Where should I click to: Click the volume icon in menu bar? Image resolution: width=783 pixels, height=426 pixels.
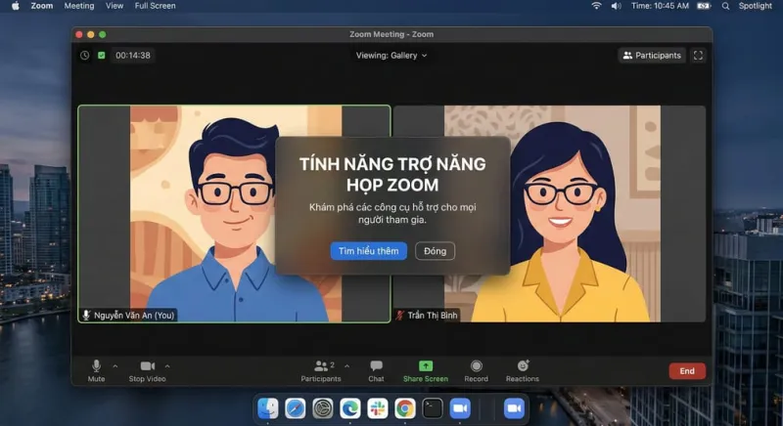point(617,6)
